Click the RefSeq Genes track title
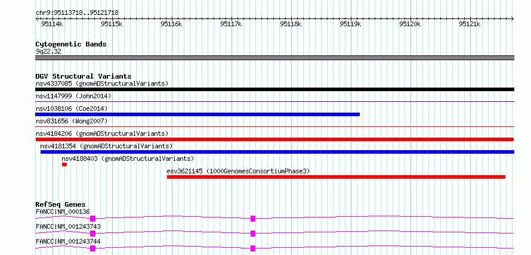 pos(60,204)
